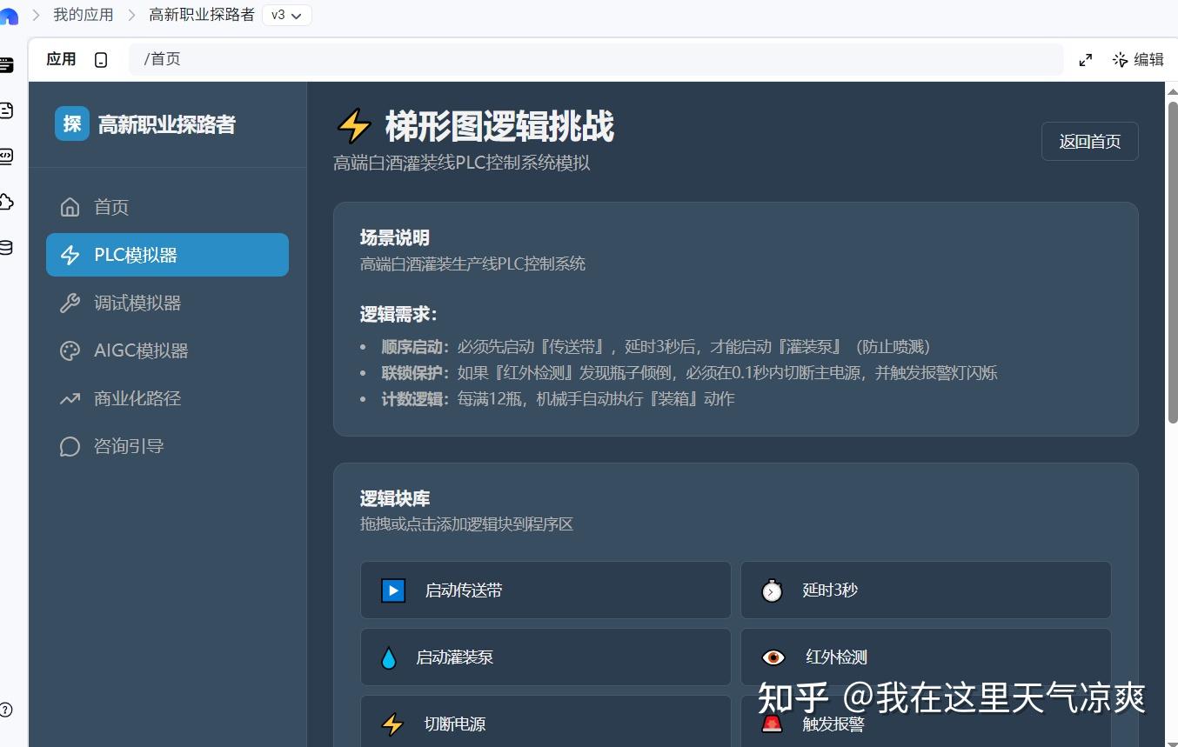Click the 返回首页 button
Image resolution: width=1178 pixels, height=747 pixels.
pyautogui.click(x=1089, y=141)
